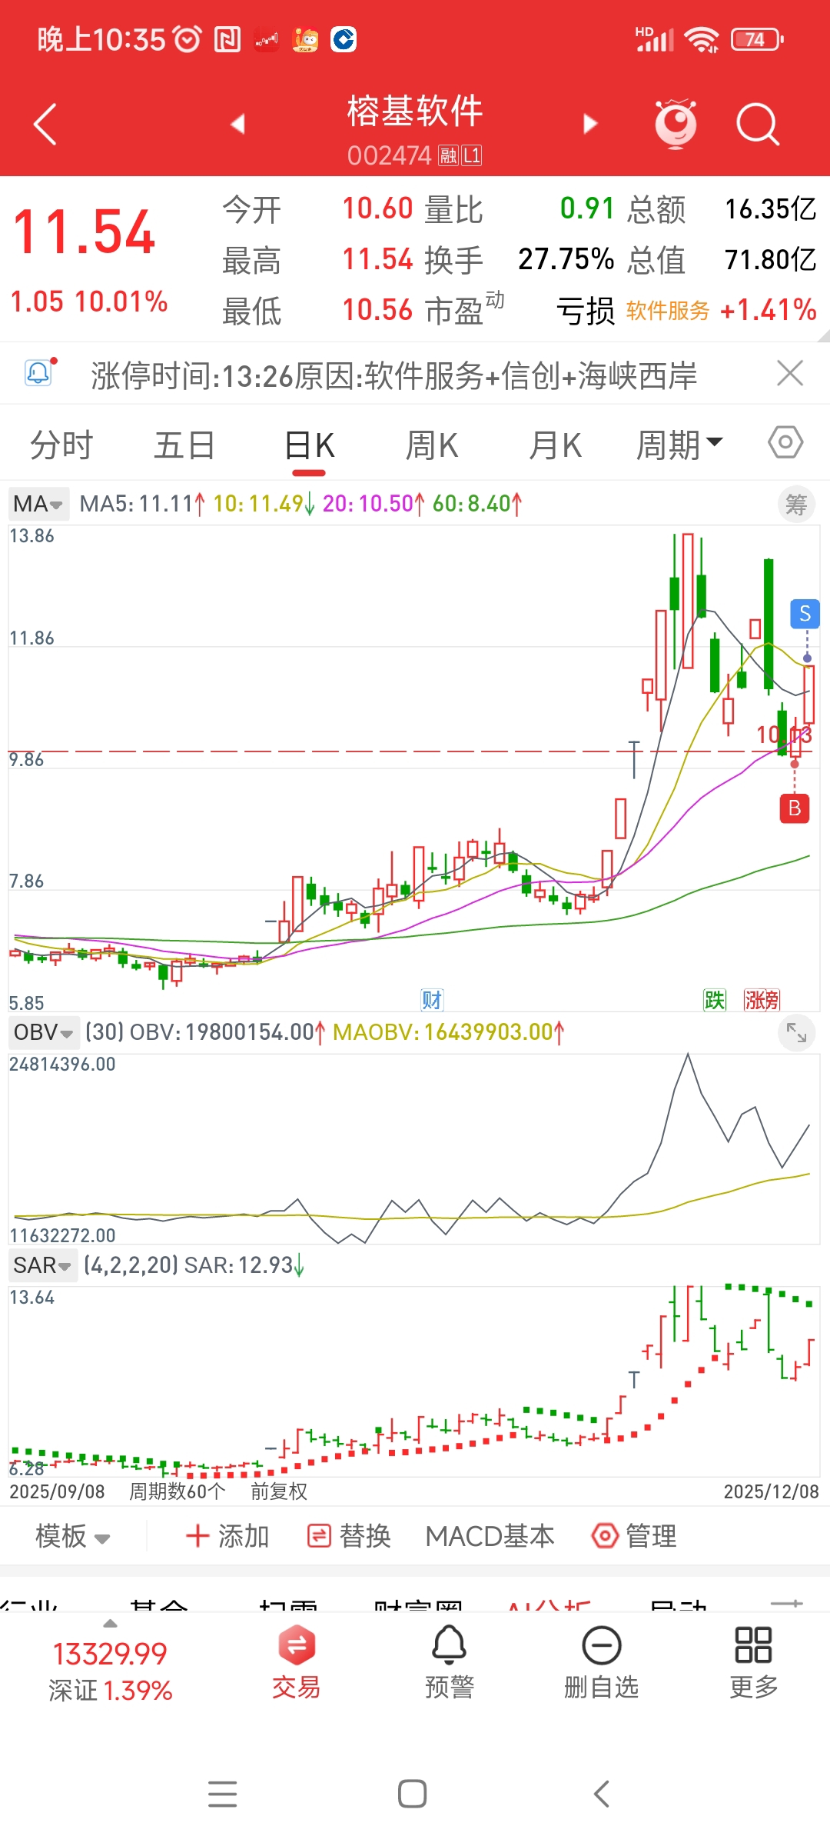This screenshot has height=1846, width=830.
Task: Tap the 深证 index value 13329.99
Action: point(110,1654)
